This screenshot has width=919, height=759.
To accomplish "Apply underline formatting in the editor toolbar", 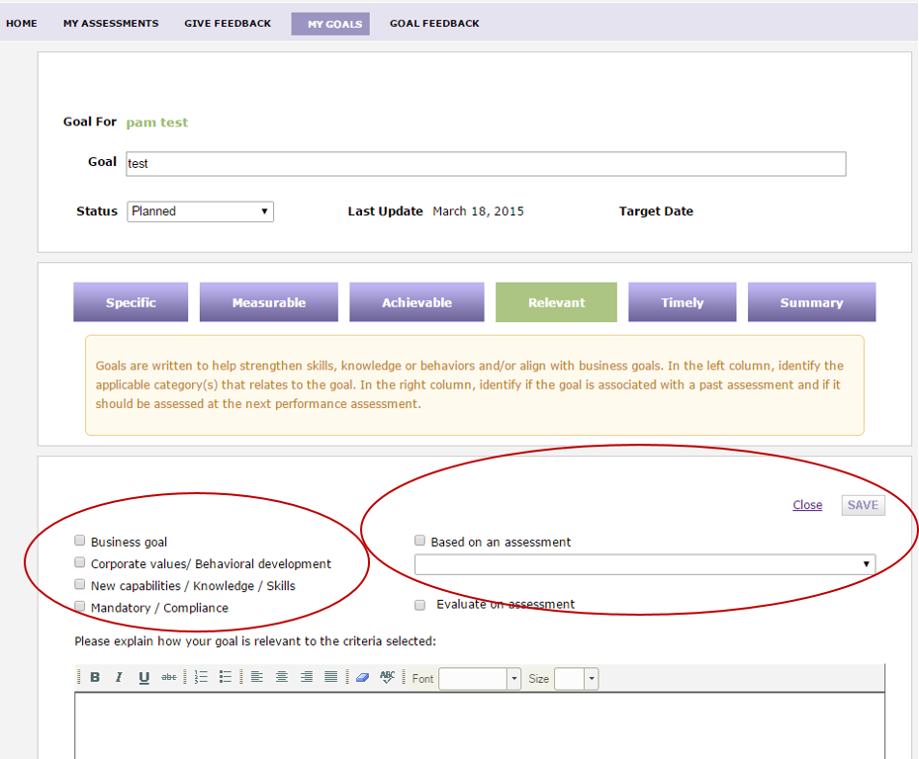I will (x=143, y=678).
